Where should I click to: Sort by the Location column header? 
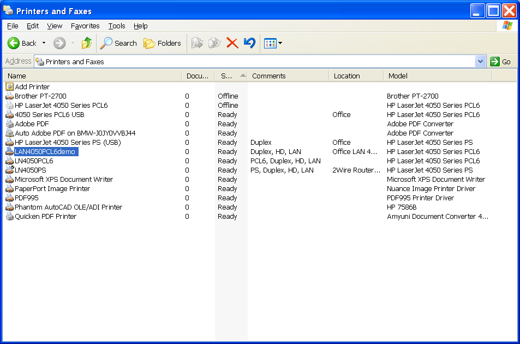coord(356,76)
